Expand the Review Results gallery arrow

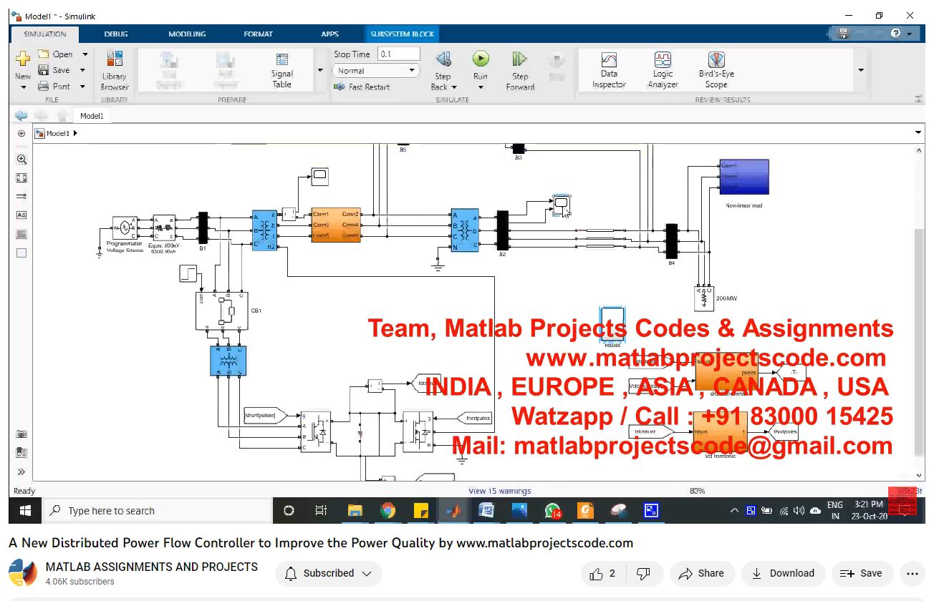860,70
